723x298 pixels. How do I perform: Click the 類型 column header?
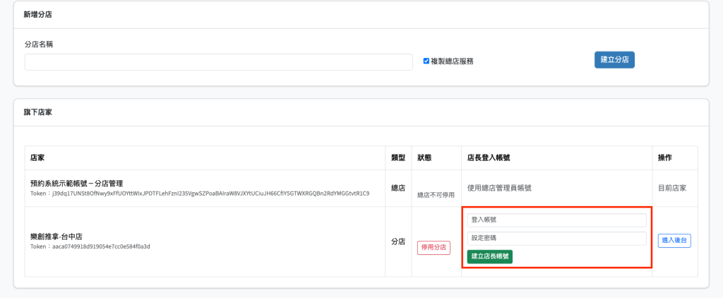[x=398, y=157]
